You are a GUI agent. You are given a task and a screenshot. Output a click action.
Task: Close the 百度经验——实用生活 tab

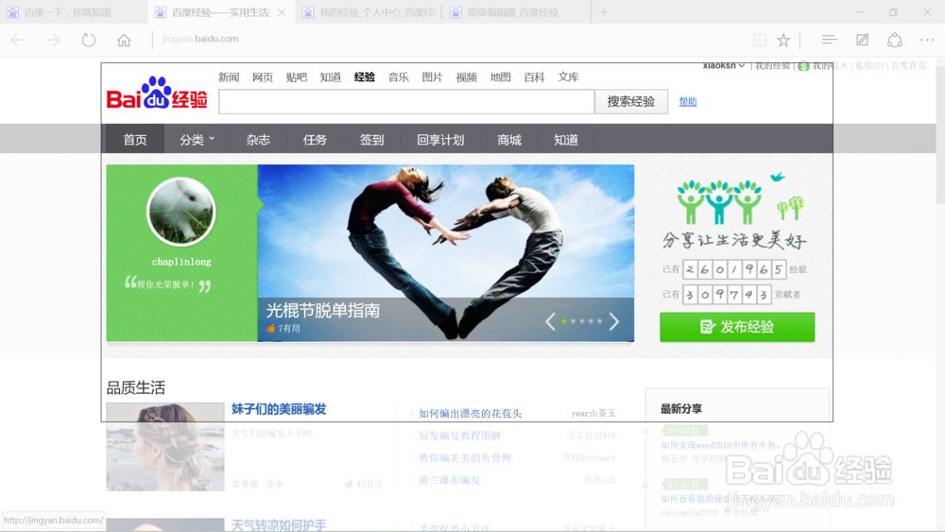(x=282, y=12)
